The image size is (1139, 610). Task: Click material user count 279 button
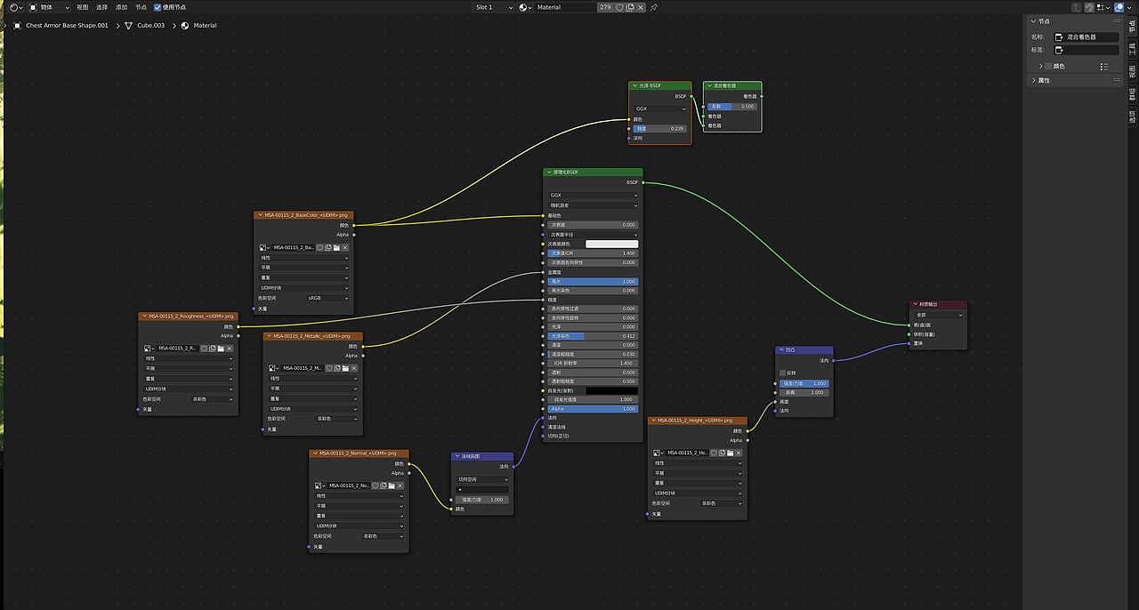tap(605, 7)
